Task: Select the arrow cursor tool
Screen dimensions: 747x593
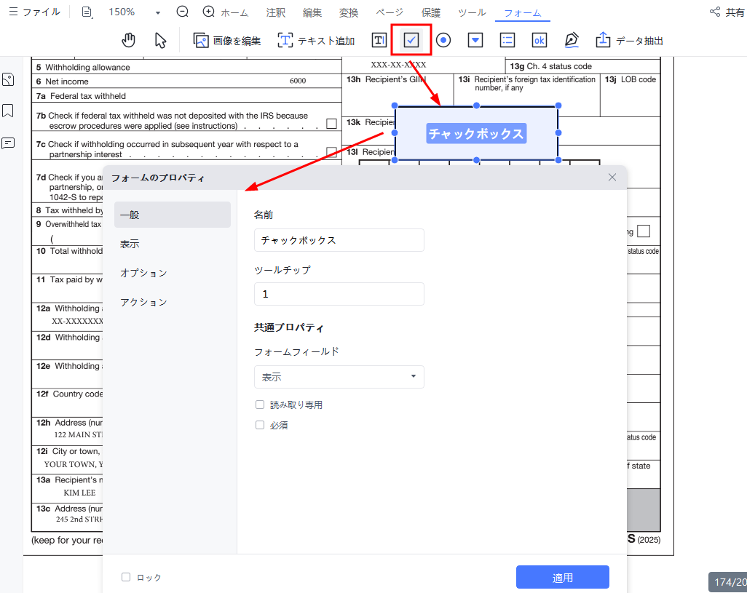Action: 161,40
